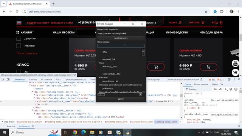Click the address bar URL

tap(45, 12)
